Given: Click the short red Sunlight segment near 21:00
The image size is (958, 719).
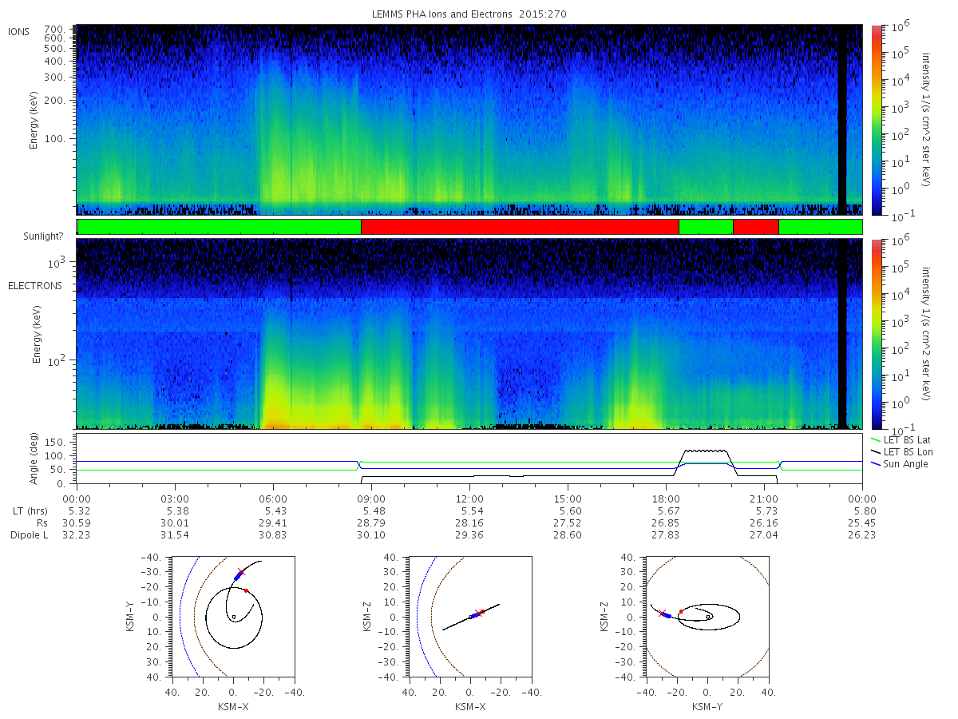Looking at the screenshot, I should (x=756, y=227).
